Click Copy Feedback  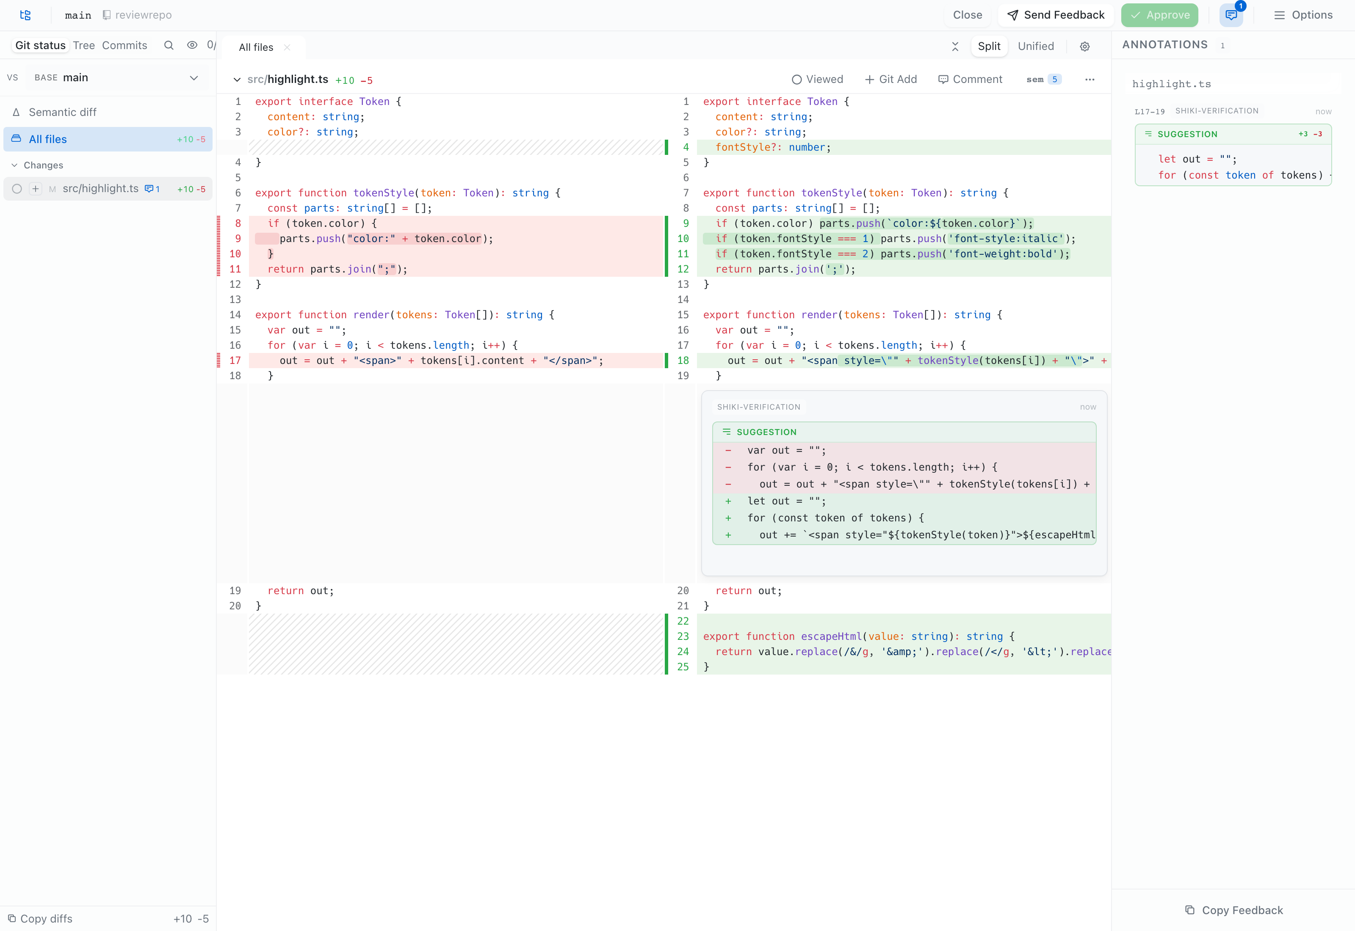coord(1233,910)
